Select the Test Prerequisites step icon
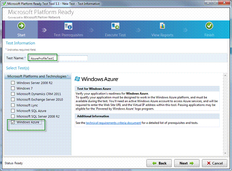Screen dimensions: 232x171 click(x=68, y=26)
